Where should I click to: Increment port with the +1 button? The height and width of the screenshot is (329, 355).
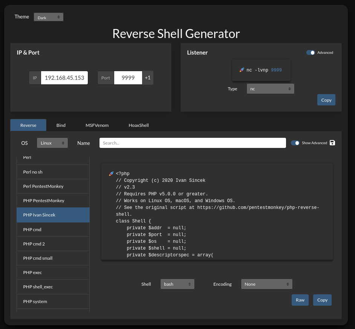click(148, 78)
